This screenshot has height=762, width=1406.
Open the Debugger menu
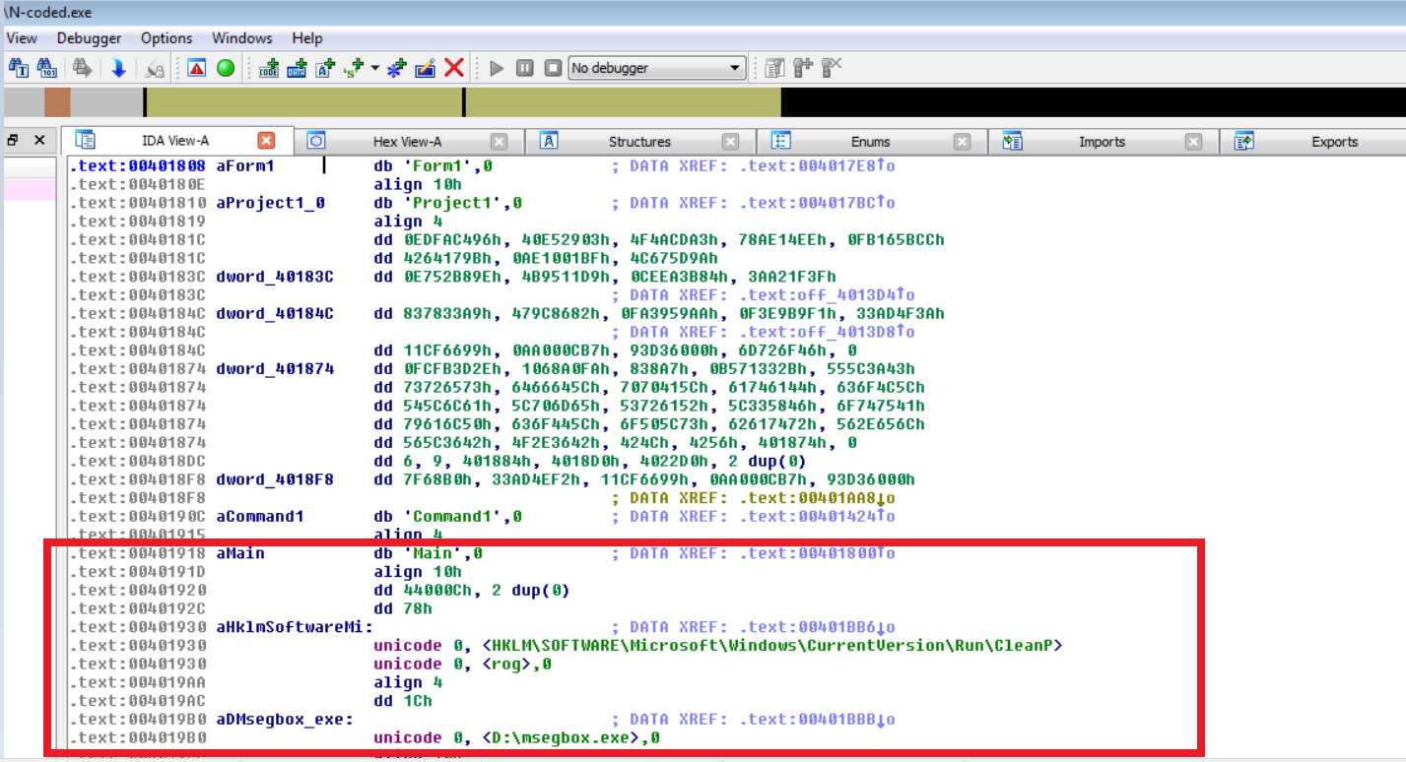click(89, 38)
